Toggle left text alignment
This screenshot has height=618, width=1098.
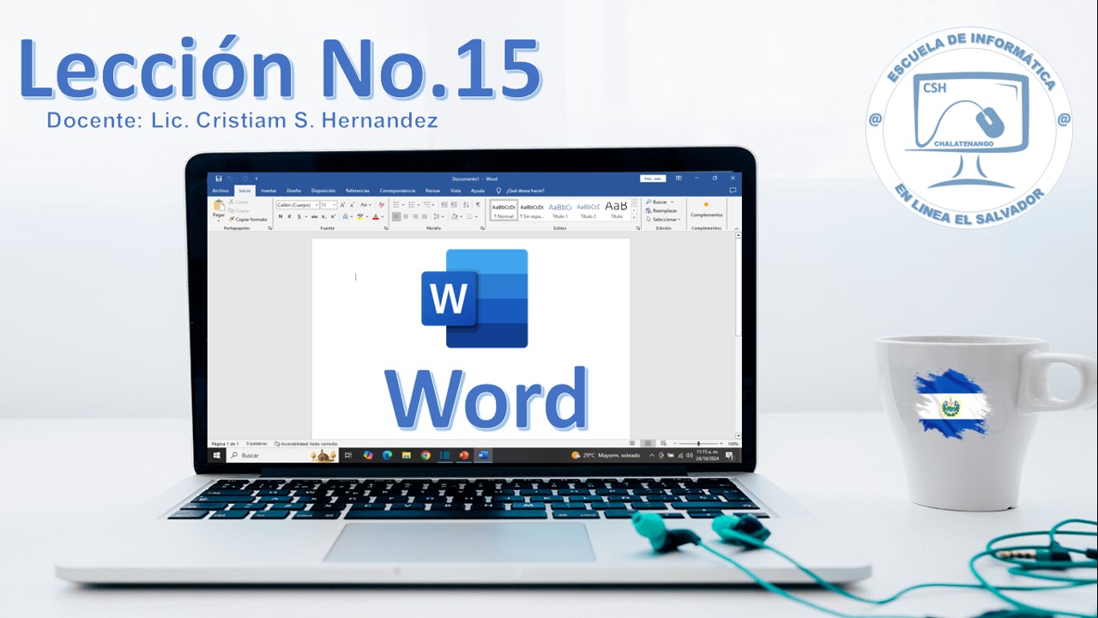click(x=396, y=217)
